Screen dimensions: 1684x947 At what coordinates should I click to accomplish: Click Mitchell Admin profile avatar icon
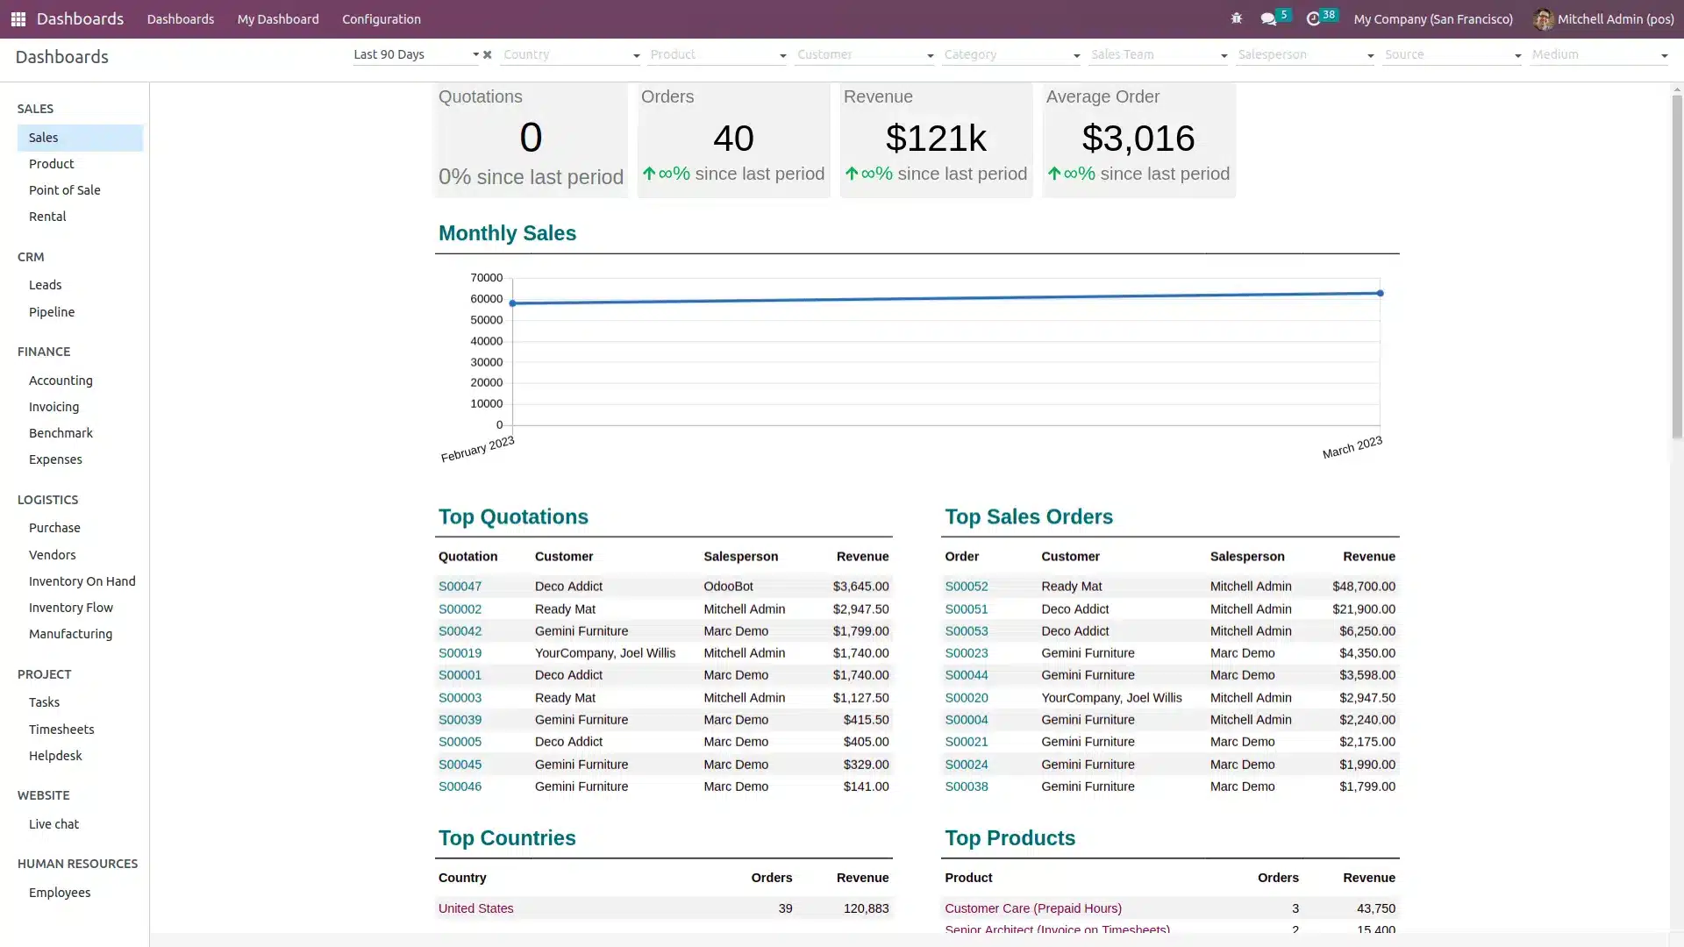(1543, 18)
